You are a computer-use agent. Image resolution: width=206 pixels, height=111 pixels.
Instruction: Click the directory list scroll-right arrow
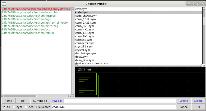click(x=70, y=96)
